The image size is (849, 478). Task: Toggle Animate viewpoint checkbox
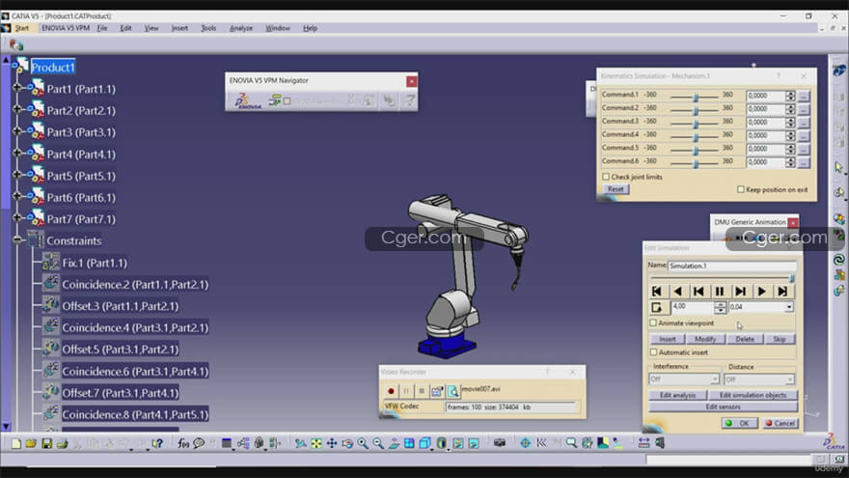[x=653, y=323]
